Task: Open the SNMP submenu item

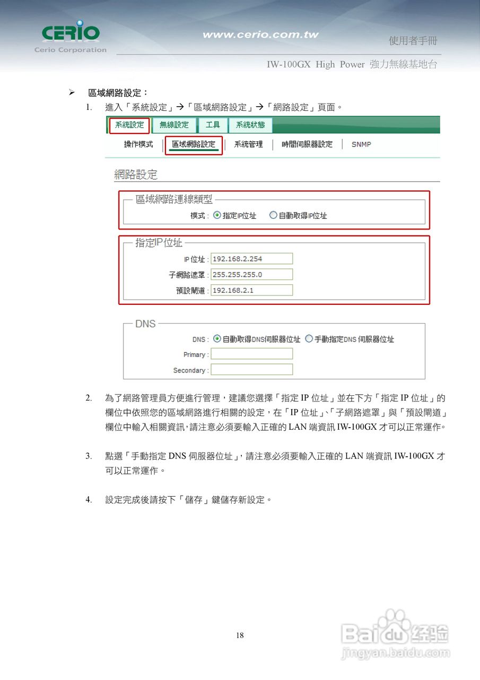Action: (x=361, y=144)
